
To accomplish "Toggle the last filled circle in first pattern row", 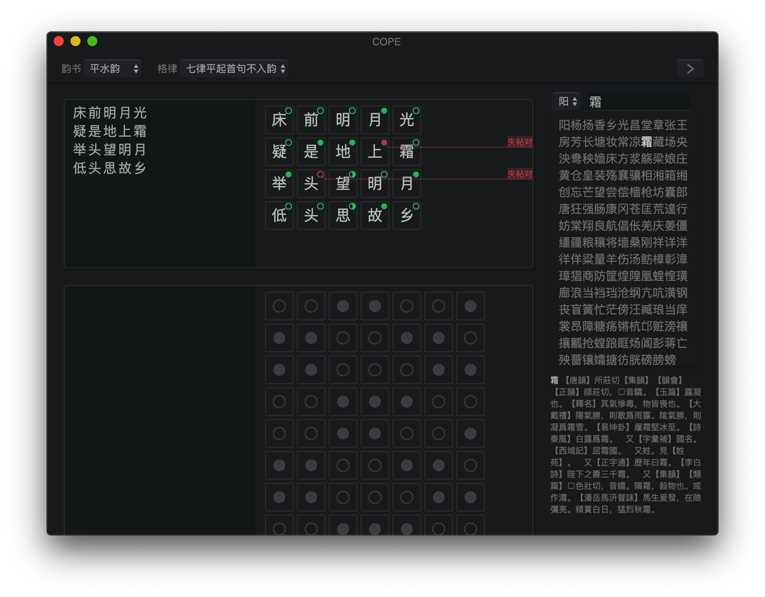I will pyautogui.click(x=470, y=306).
